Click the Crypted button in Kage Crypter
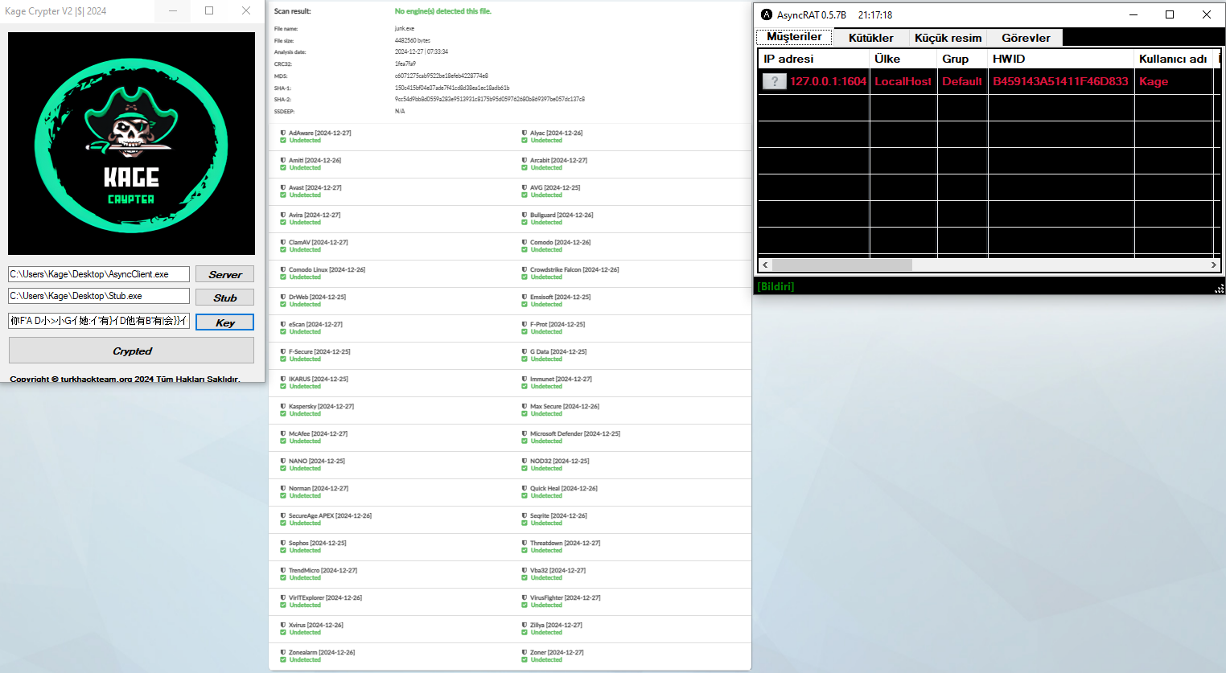1226x673 pixels. 131,351
